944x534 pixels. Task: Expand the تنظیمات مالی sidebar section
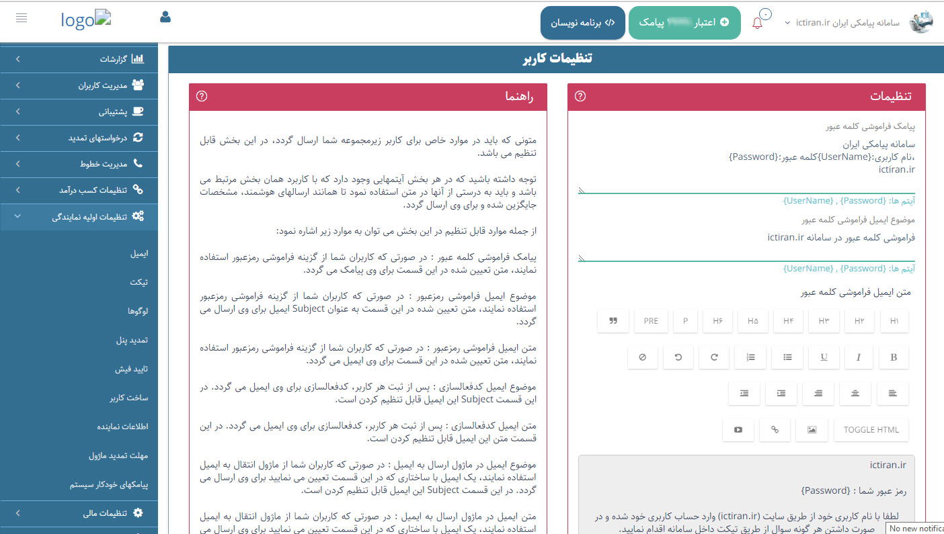point(79,513)
